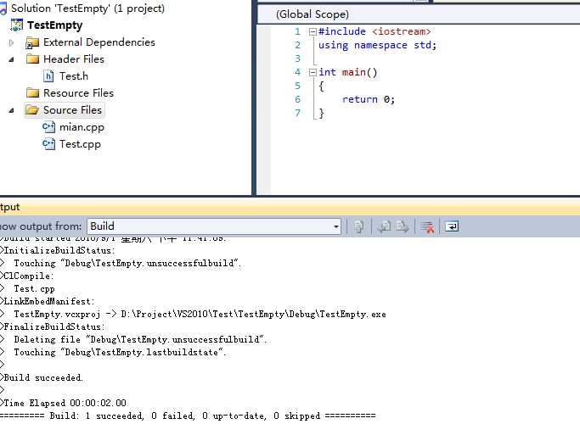580x435 pixels.
Task: Click the 'Build succeeded.' output line
Action: click(43, 377)
